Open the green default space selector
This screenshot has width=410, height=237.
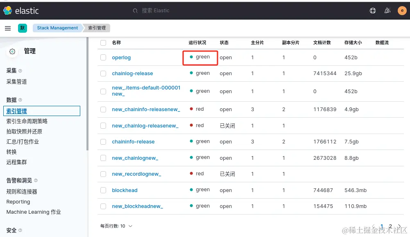pyautogui.click(x=23, y=28)
